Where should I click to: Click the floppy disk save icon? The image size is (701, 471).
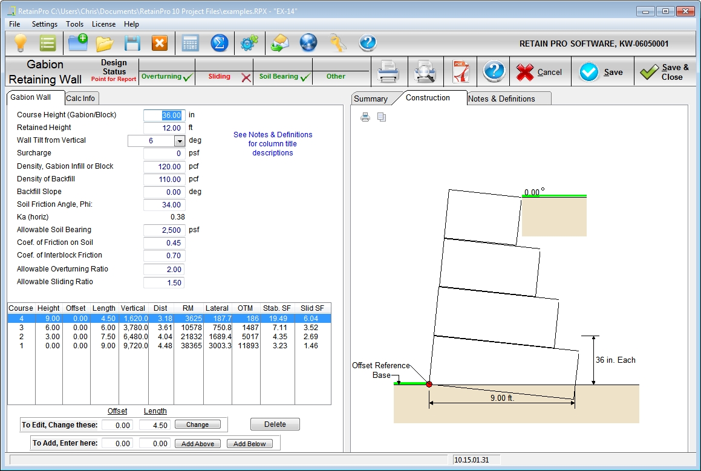click(132, 44)
